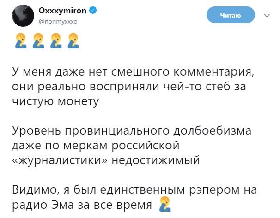
Task: Click the line "Уровень провинциального долбоебизма"
Action: click(x=133, y=131)
